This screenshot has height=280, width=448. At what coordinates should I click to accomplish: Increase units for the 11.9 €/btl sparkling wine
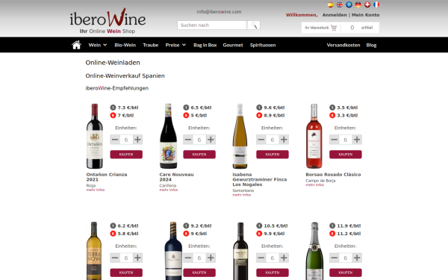click(357, 258)
